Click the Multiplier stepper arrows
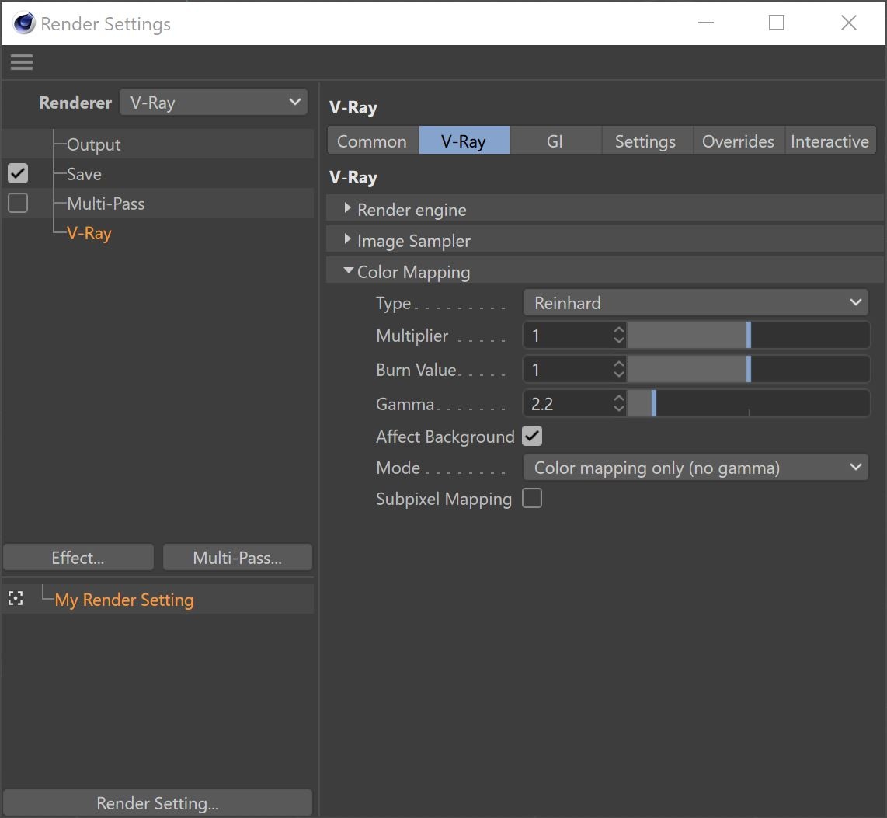This screenshot has width=887, height=818. coord(619,335)
